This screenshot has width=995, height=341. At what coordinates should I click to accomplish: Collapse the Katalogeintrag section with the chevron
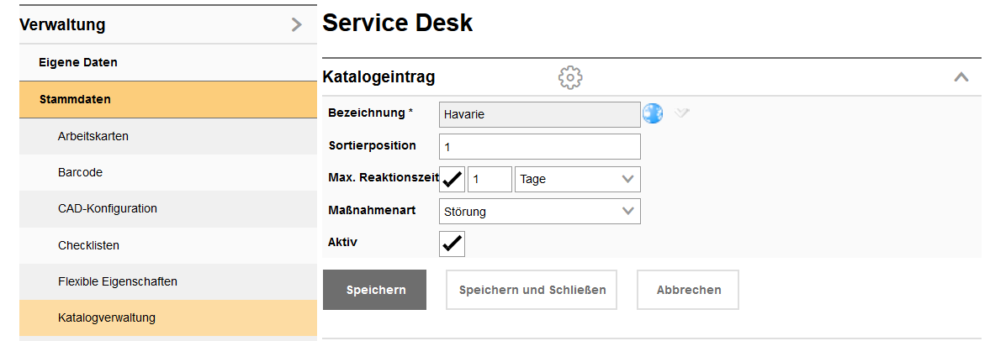[961, 77]
